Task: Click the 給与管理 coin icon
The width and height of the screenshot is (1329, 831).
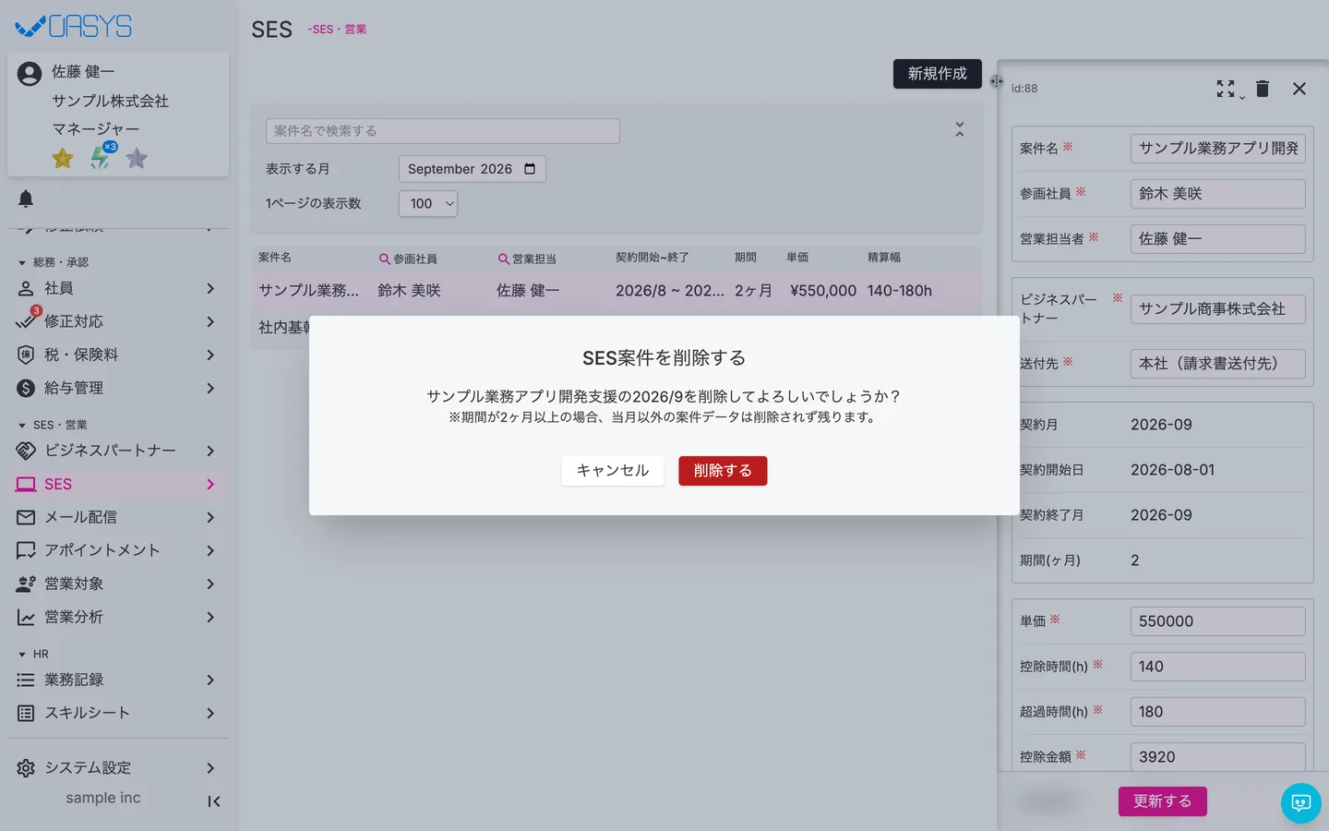Action: click(26, 388)
